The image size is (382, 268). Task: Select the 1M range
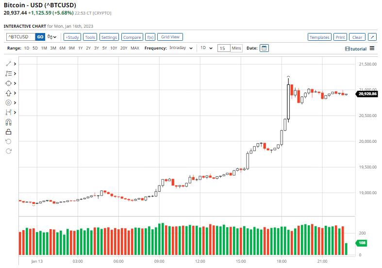pos(44,48)
